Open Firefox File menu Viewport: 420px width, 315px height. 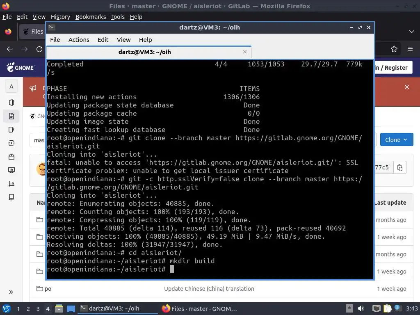coord(7,17)
